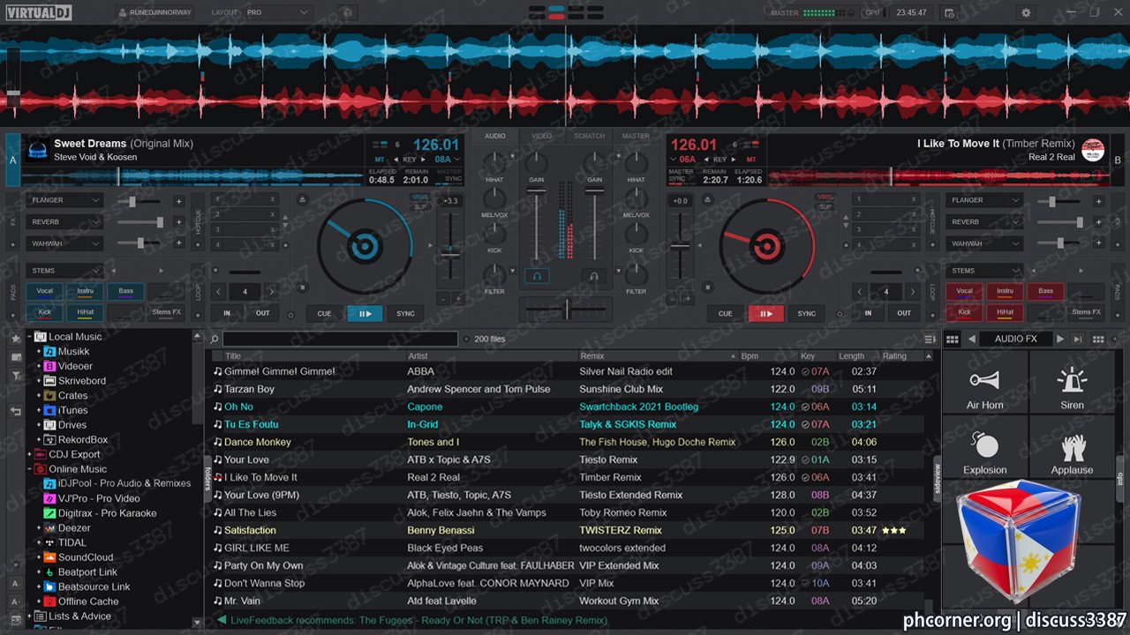This screenshot has height=635, width=1130.
Task: Switch to the SCRATCH mixer tab
Action: coord(589,136)
